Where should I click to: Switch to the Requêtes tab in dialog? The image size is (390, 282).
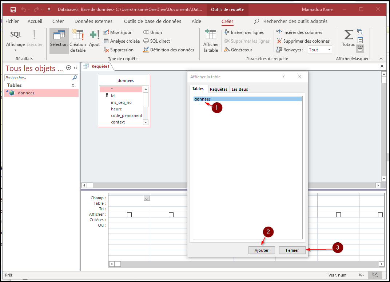pos(219,89)
